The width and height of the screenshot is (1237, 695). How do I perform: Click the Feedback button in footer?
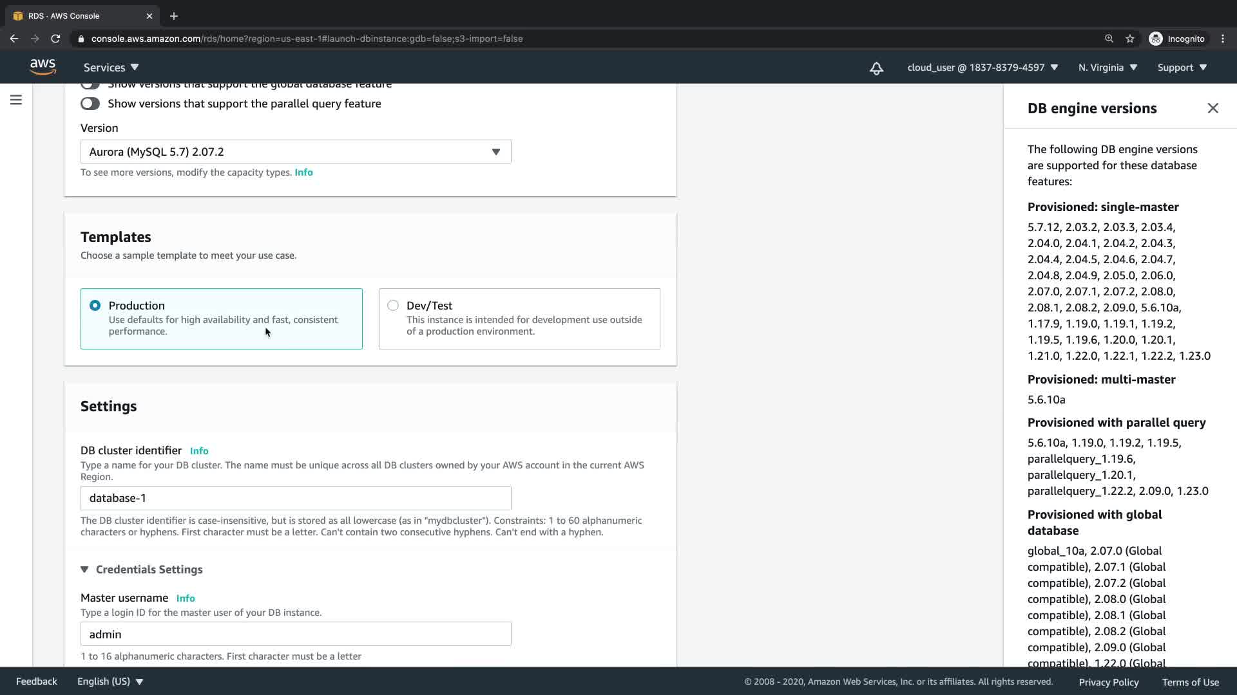coord(37,681)
